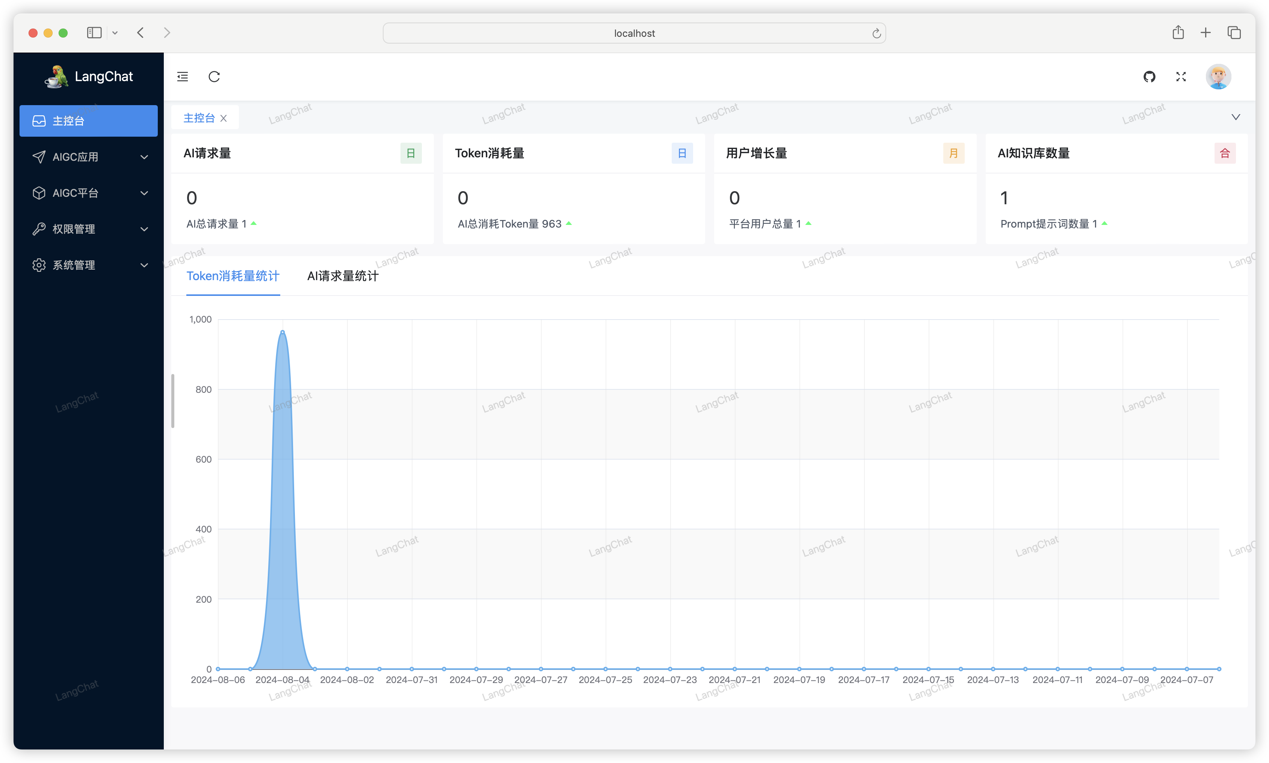Open the user avatar menu
1269x763 pixels.
point(1218,77)
